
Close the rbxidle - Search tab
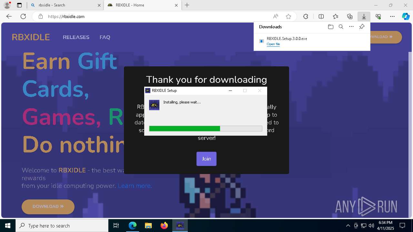[99, 5]
